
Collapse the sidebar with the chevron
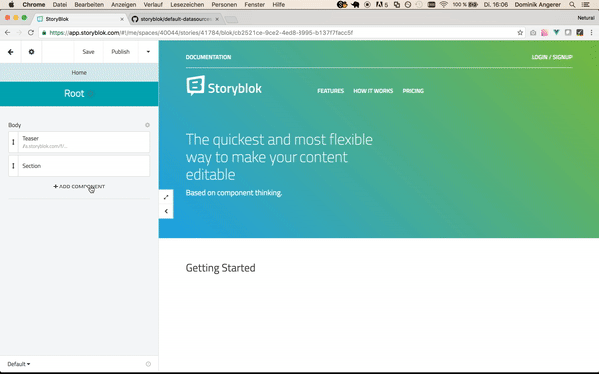[x=166, y=211]
